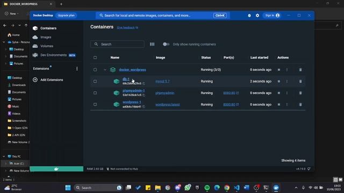
Task: Delete the docker_wordpress stack
Action: click(300, 70)
